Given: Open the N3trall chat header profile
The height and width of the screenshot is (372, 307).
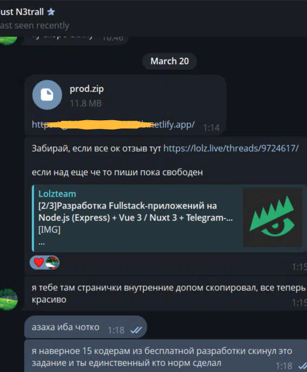Looking at the screenshot, I should click(x=22, y=12).
